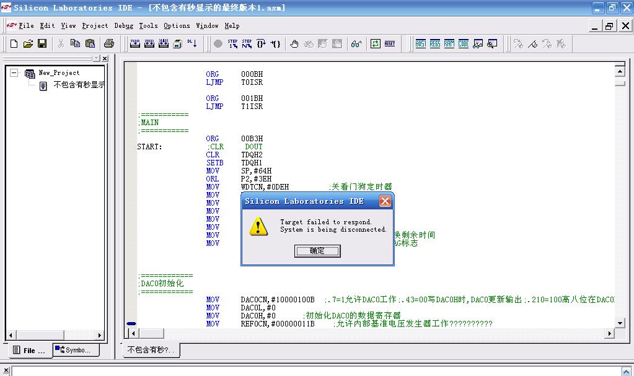Click the START: label in code

pos(149,147)
